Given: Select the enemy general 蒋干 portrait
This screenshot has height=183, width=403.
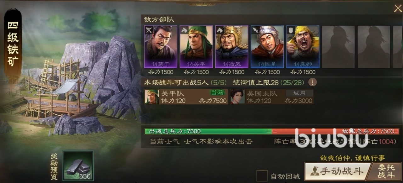Looking at the screenshot, I should 161,47.
